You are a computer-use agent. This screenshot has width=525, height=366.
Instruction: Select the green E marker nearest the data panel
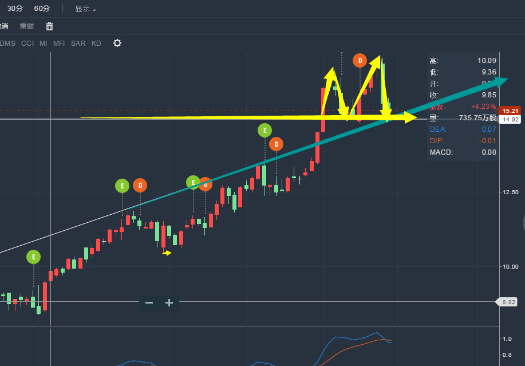pos(265,130)
